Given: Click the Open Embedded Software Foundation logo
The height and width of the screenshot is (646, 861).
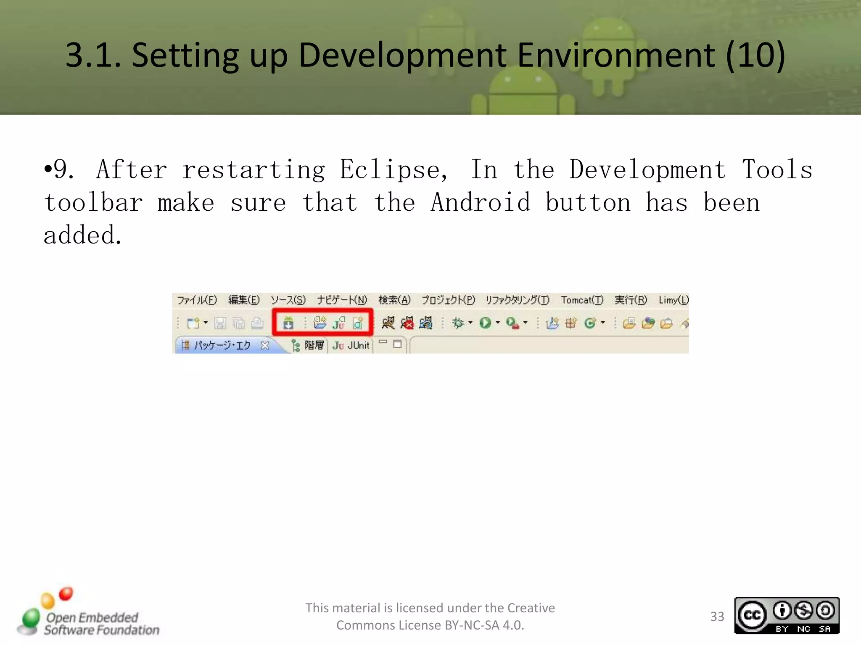Looking at the screenshot, I should click(89, 612).
